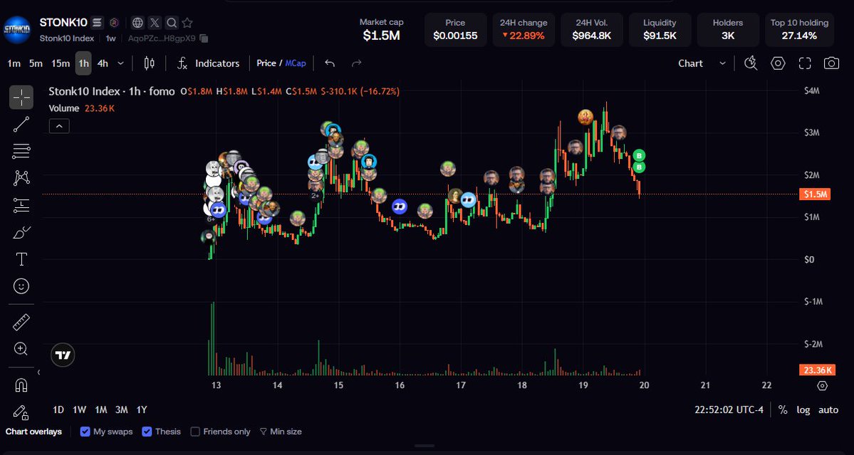The image size is (854, 455).
Task: Switch to 5m timeframe
Action: 36,63
